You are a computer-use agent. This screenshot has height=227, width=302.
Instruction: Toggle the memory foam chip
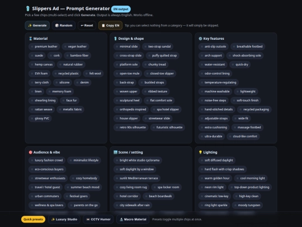pyautogui.click(x=60, y=91)
